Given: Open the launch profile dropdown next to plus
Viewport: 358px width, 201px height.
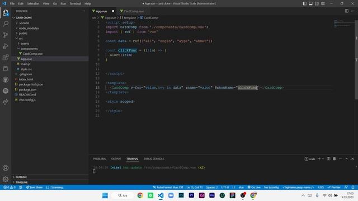Looking at the screenshot, I should [x=323, y=159].
